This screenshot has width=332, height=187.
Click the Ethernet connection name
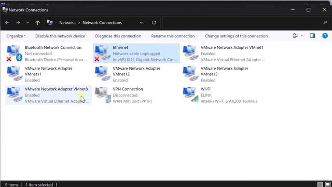(x=120, y=47)
